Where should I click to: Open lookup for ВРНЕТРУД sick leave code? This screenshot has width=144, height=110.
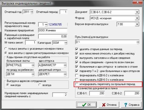click(x=33, y=65)
